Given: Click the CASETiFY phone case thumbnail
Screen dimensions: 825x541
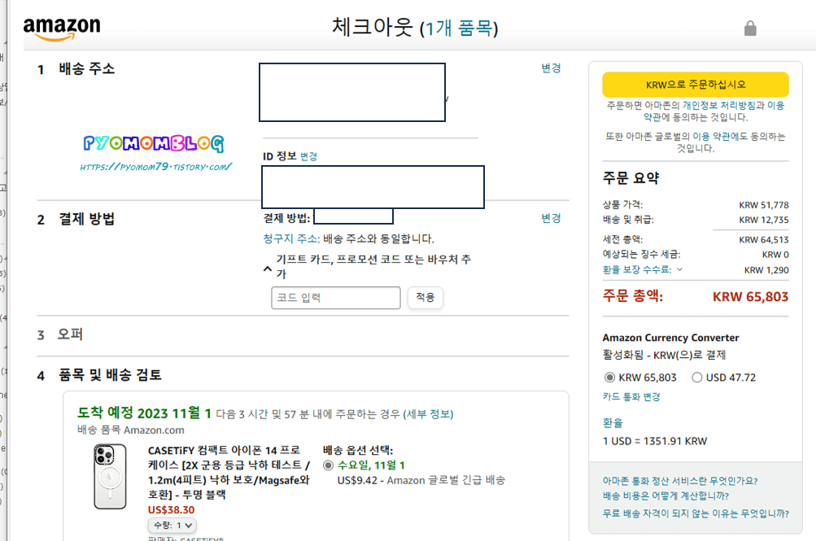Looking at the screenshot, I should tap(110, 476).
